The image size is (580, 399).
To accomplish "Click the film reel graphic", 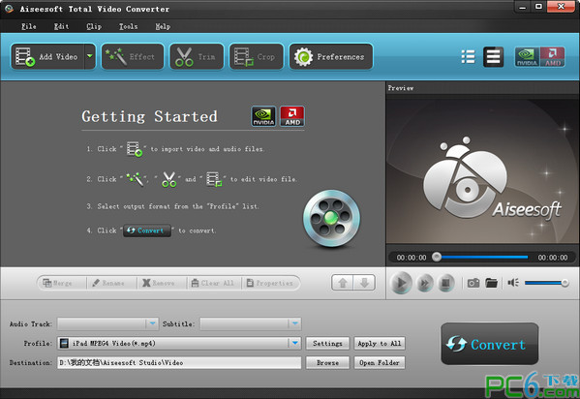I will tap(331, 218).
